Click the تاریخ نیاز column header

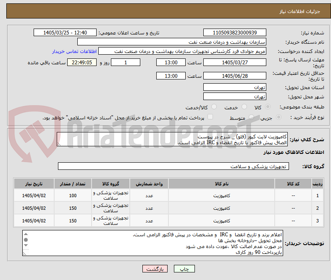(x=34, y=184)
